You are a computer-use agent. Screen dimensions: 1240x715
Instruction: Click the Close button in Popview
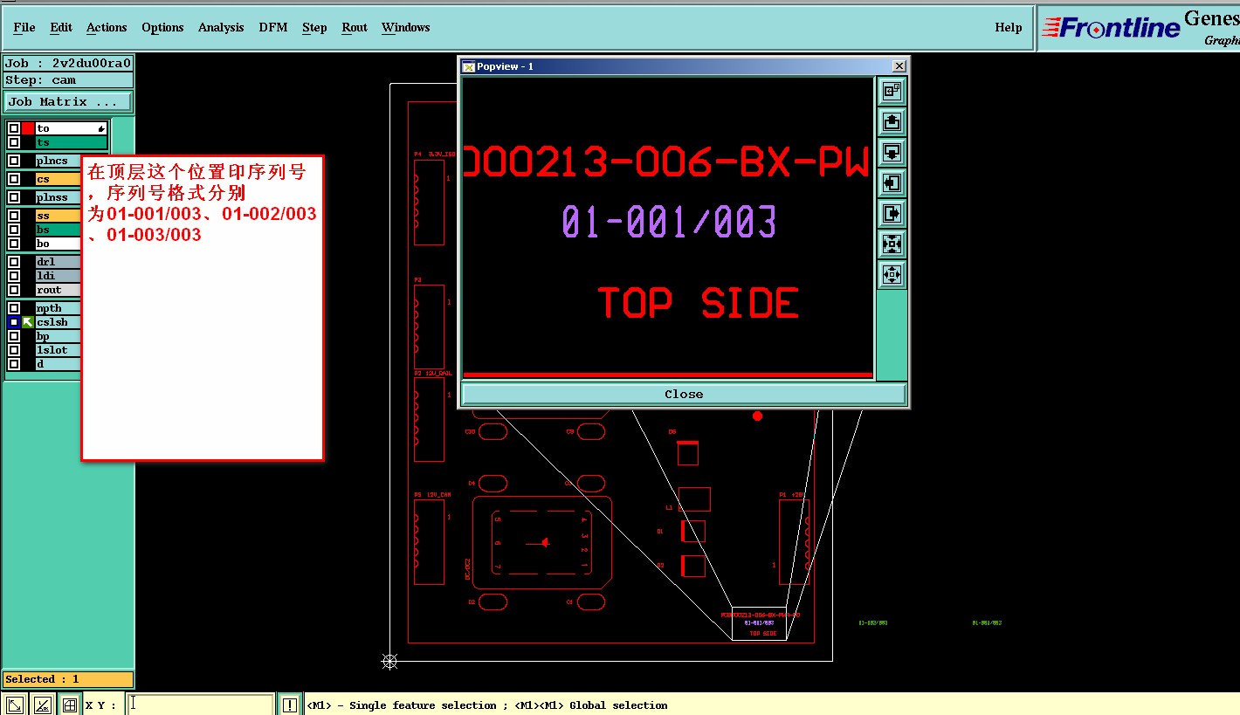click(x=684, y=394)
